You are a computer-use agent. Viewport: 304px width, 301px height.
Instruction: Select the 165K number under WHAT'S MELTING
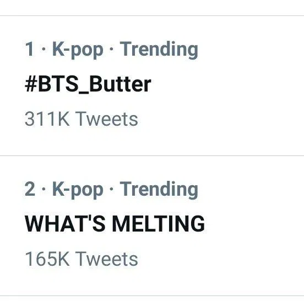pos(47,259)
